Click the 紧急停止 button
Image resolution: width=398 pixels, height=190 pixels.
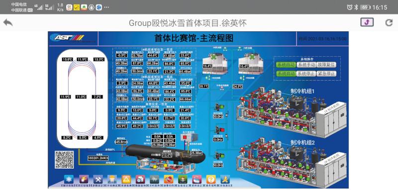click(326, 74)
